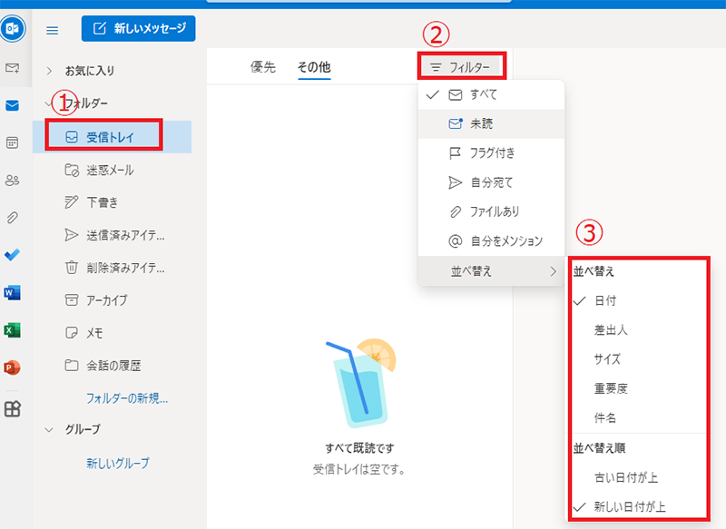Click the 新しいメッセージ button

pos(139,29)
